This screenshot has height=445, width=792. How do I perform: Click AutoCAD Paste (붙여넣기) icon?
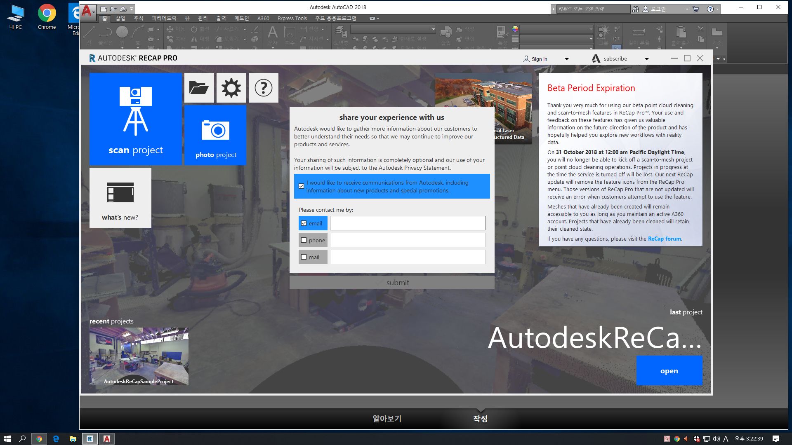[x=681, y=32]
